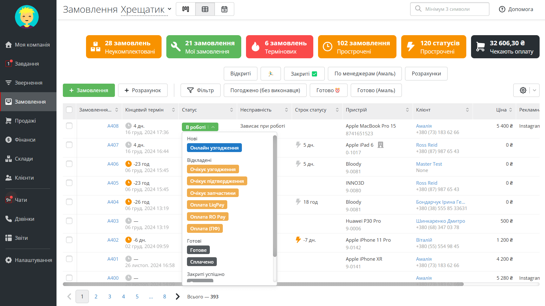Click the Дзвінки phone icon
This screenshot has width=545, height=306.
pos(9,219)
